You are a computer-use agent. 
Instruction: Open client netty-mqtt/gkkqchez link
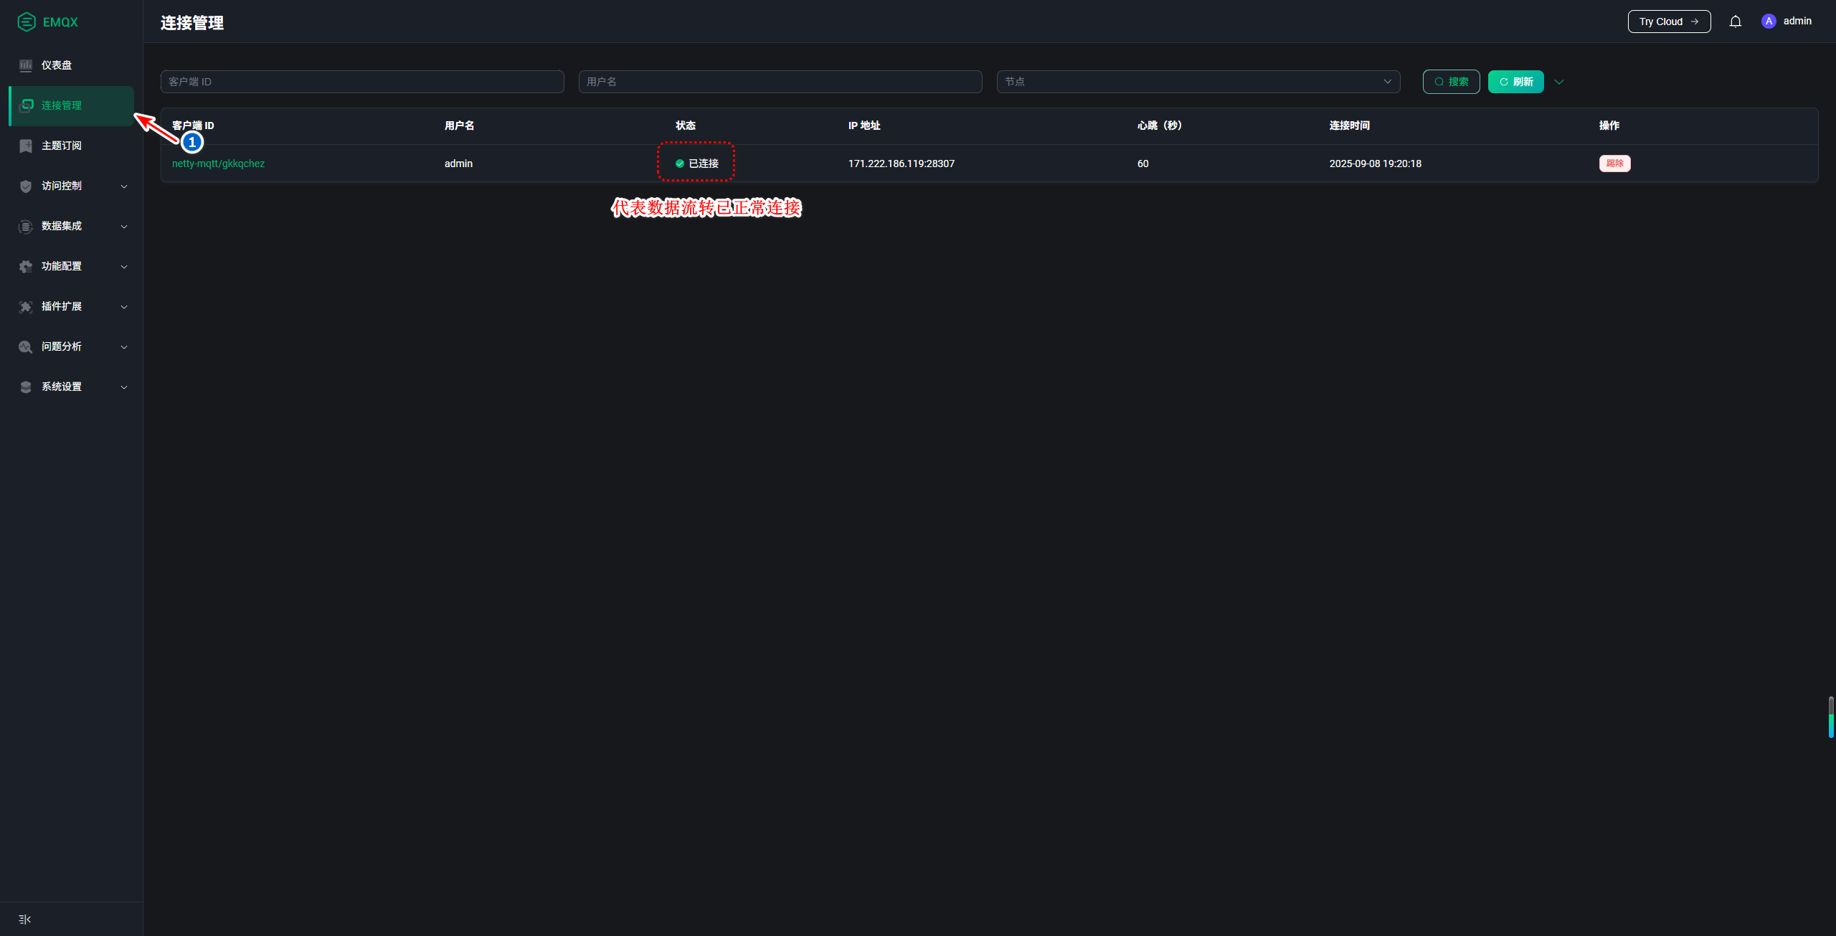[x=218, y=164]
